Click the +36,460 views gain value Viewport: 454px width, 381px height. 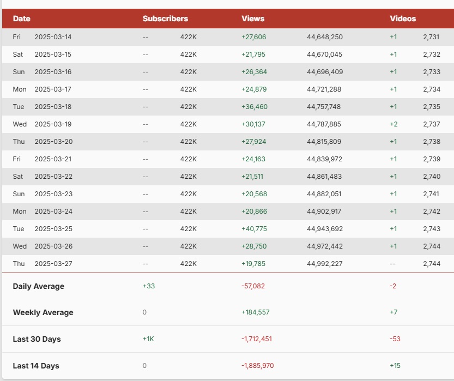pyautogui.click(x=255, y=107)
